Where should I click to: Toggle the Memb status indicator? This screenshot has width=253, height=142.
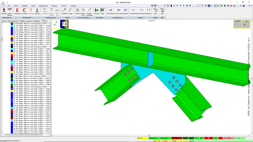pos(185,138)
